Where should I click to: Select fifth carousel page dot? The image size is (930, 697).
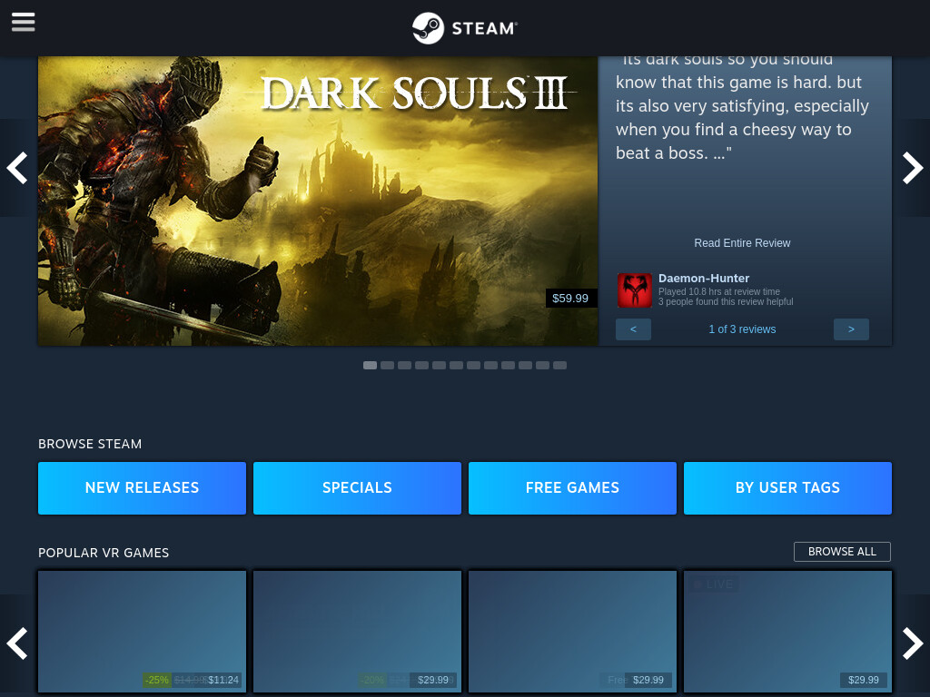pos(439,365)
